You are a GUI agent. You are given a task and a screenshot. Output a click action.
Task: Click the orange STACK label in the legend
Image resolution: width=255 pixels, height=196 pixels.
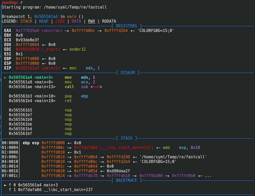(x=26, y=21)
